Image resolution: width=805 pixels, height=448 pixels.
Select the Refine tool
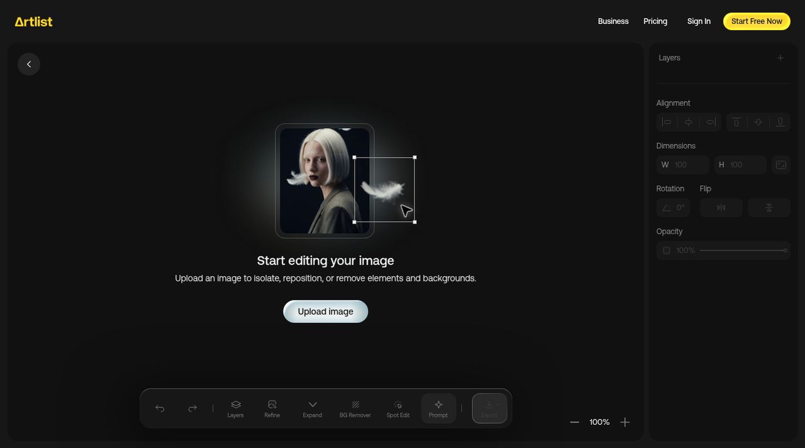coord(272,408)
